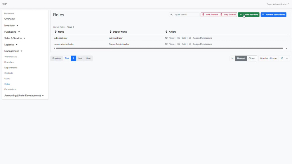
Task: Click the assign permissions icon for super-administrator
Action: click(x=190, y=44)
